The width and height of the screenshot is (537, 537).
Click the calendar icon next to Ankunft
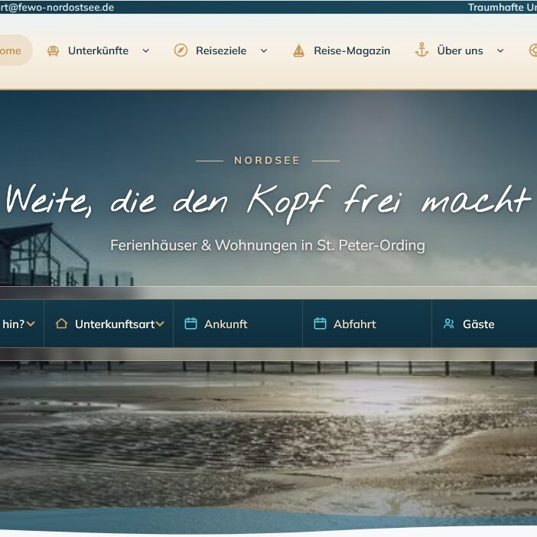coord(190,324)
